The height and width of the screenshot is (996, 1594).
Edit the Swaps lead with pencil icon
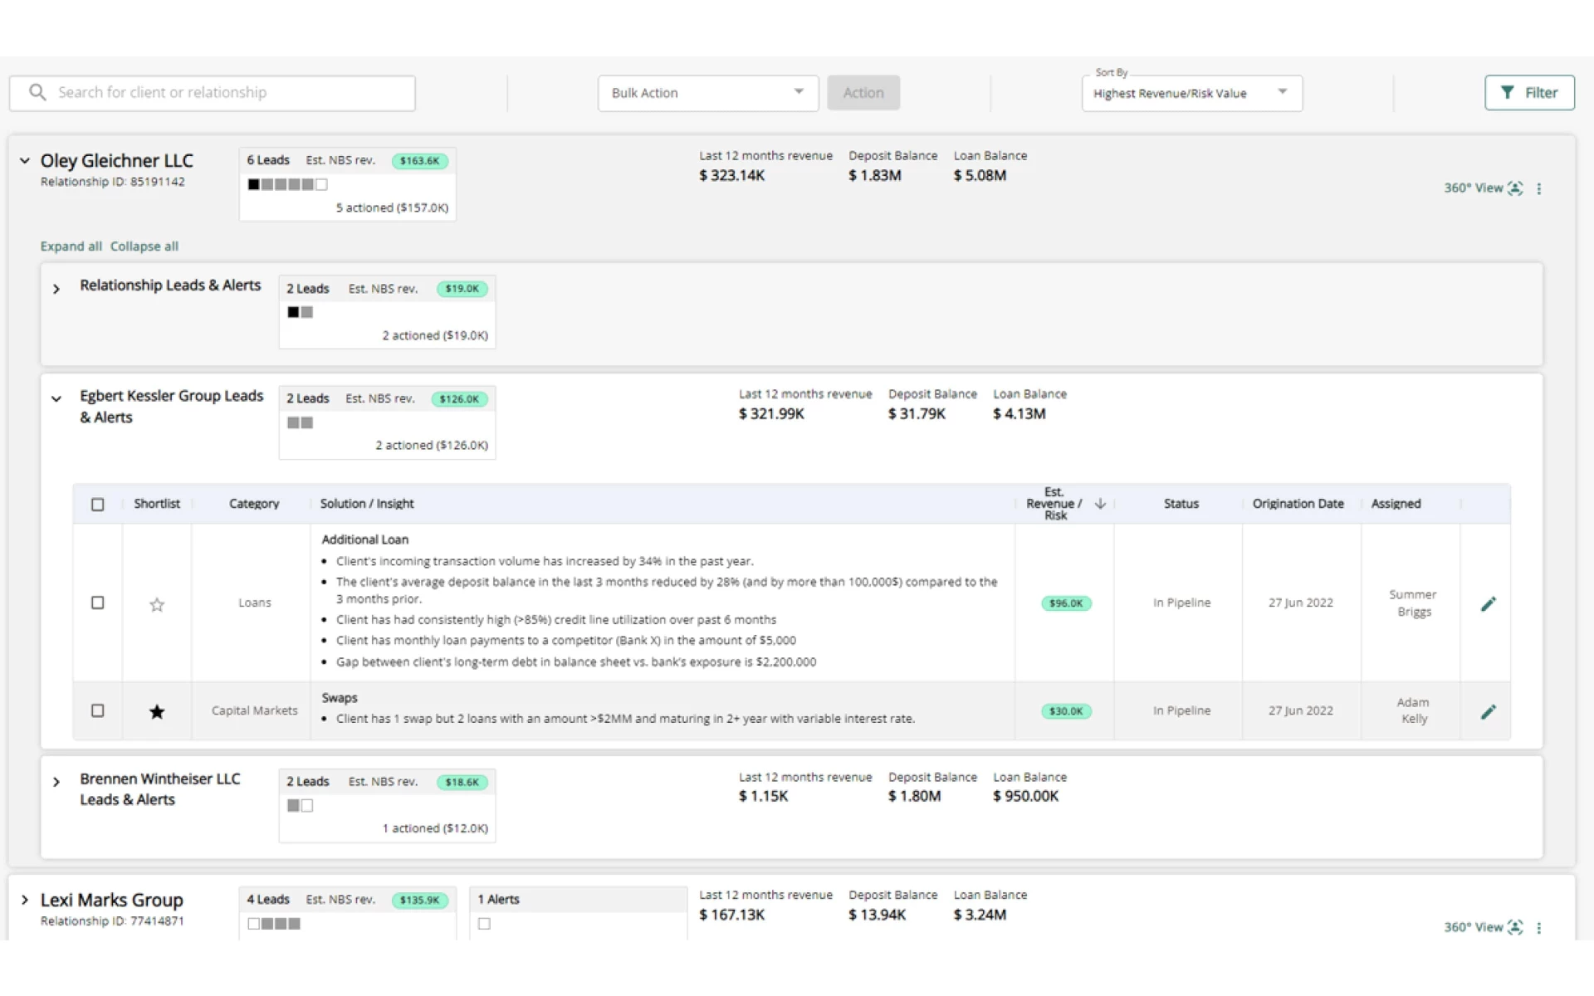point(1489,711)
